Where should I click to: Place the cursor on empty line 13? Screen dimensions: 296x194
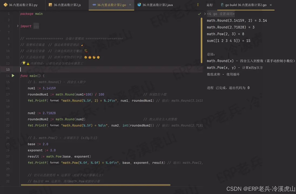tap(111, 70)
